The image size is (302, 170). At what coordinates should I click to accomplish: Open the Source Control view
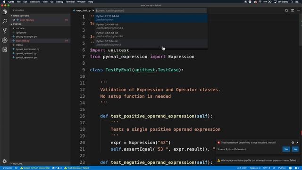pyautogui.click(x=5, y=31)
